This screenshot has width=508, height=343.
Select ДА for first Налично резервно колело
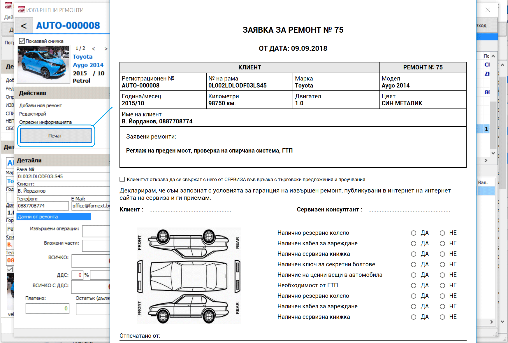pos(414,233)
